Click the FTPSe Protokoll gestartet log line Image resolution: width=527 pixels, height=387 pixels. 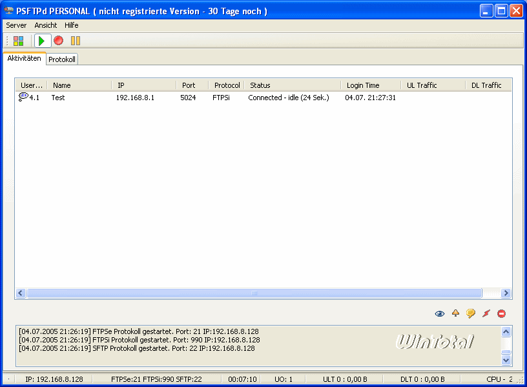tap(139, 331)
